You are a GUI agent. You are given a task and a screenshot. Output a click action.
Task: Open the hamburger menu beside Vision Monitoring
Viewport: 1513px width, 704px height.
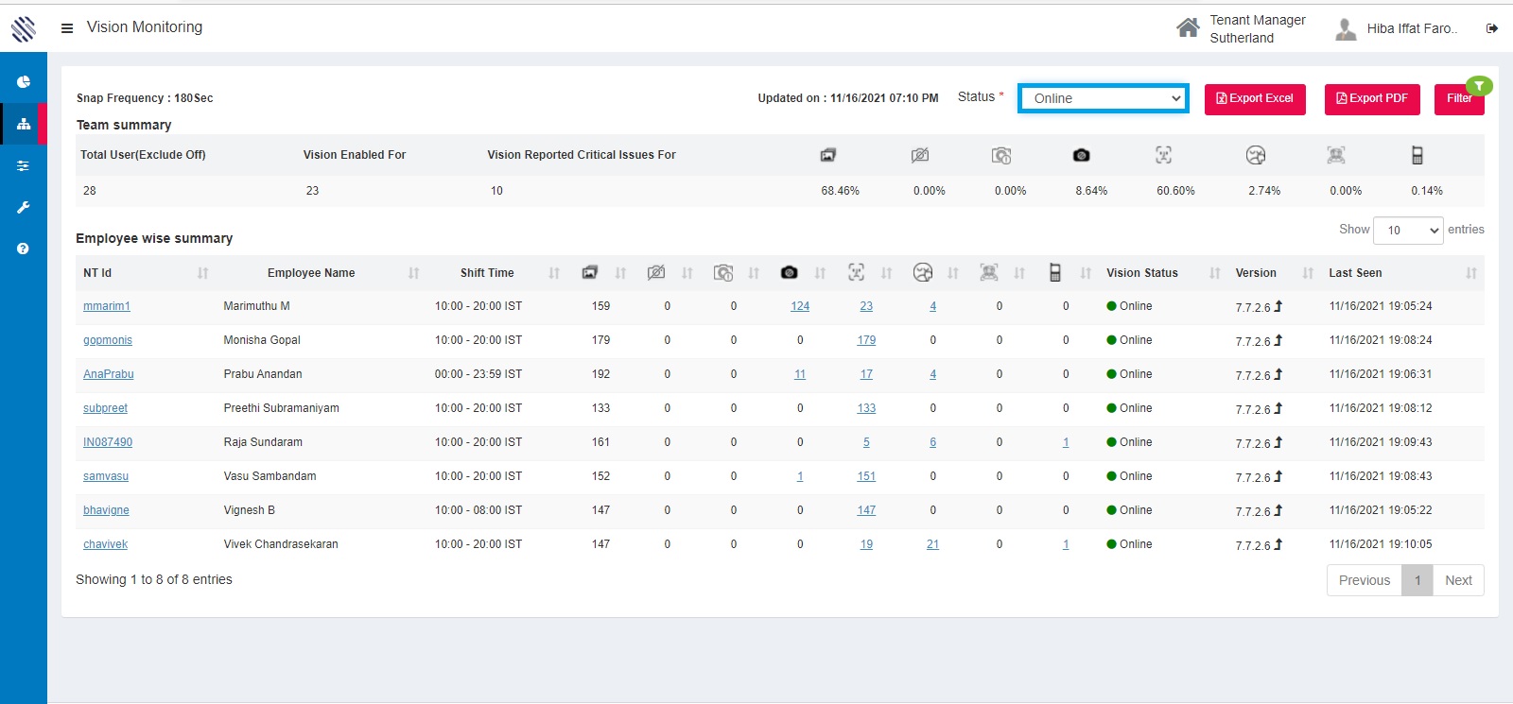[67, 28]
